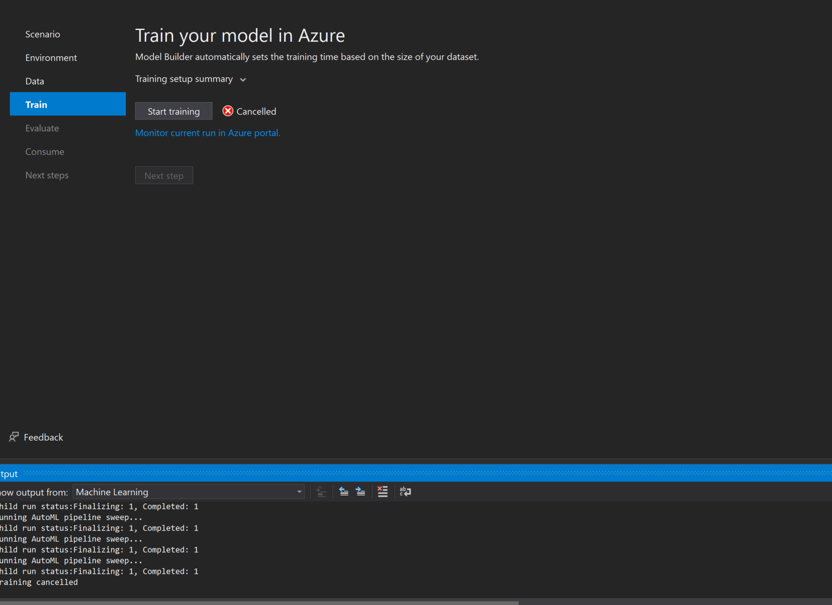
Task: Go to next message in Output
Action: point(361,492)
